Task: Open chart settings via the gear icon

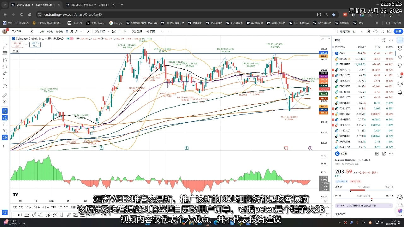Action: (375, 31)
